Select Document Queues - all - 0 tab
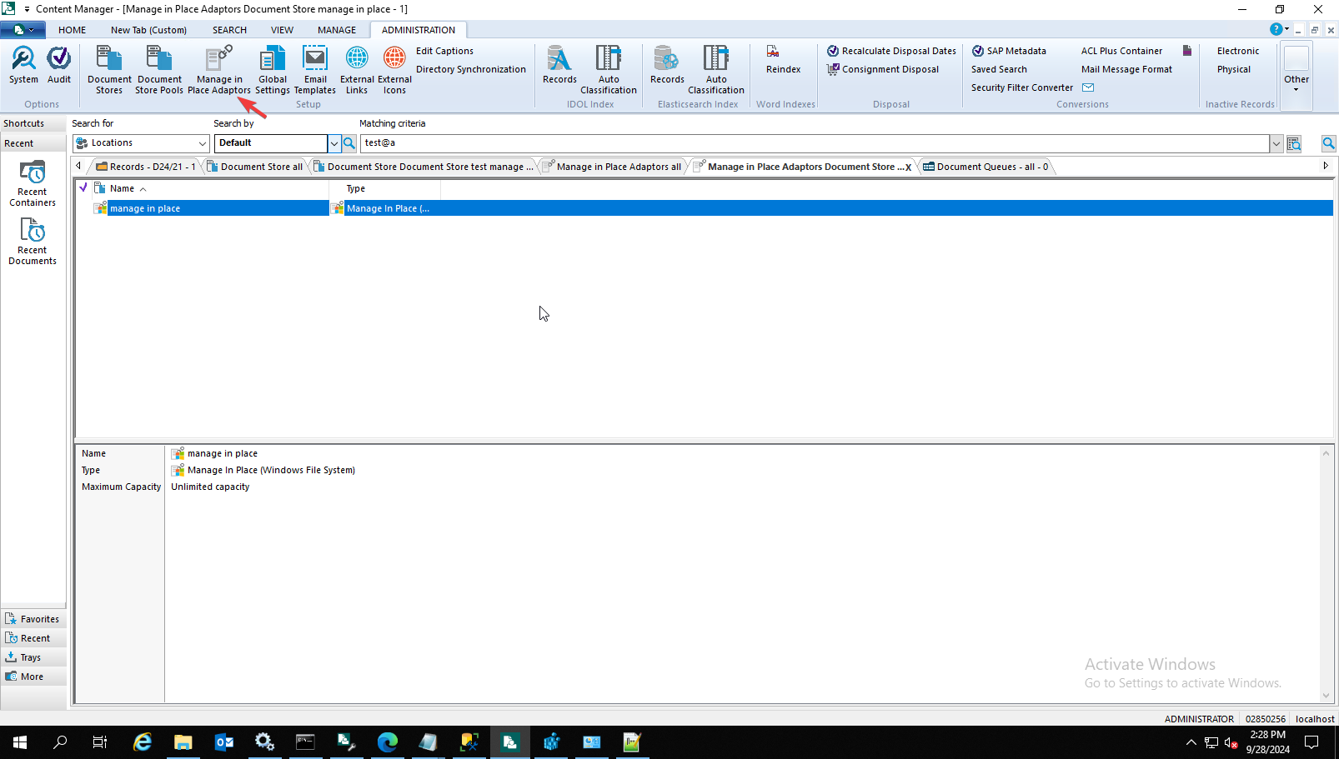This screenshot has width=1339, height=759. pyautogui.click(x=985, y=167)
